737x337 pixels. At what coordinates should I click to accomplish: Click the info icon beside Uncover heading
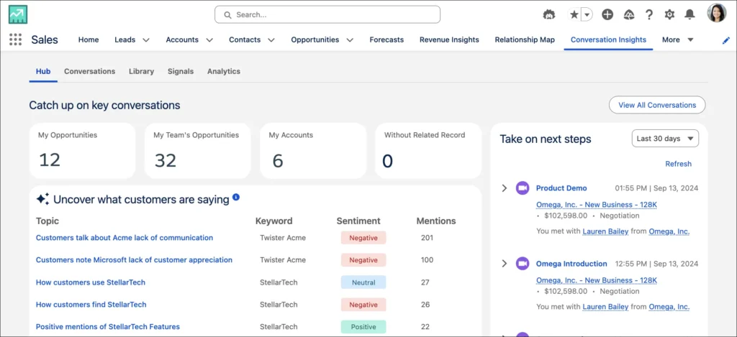pyautogui.click(x=236, y=197)
